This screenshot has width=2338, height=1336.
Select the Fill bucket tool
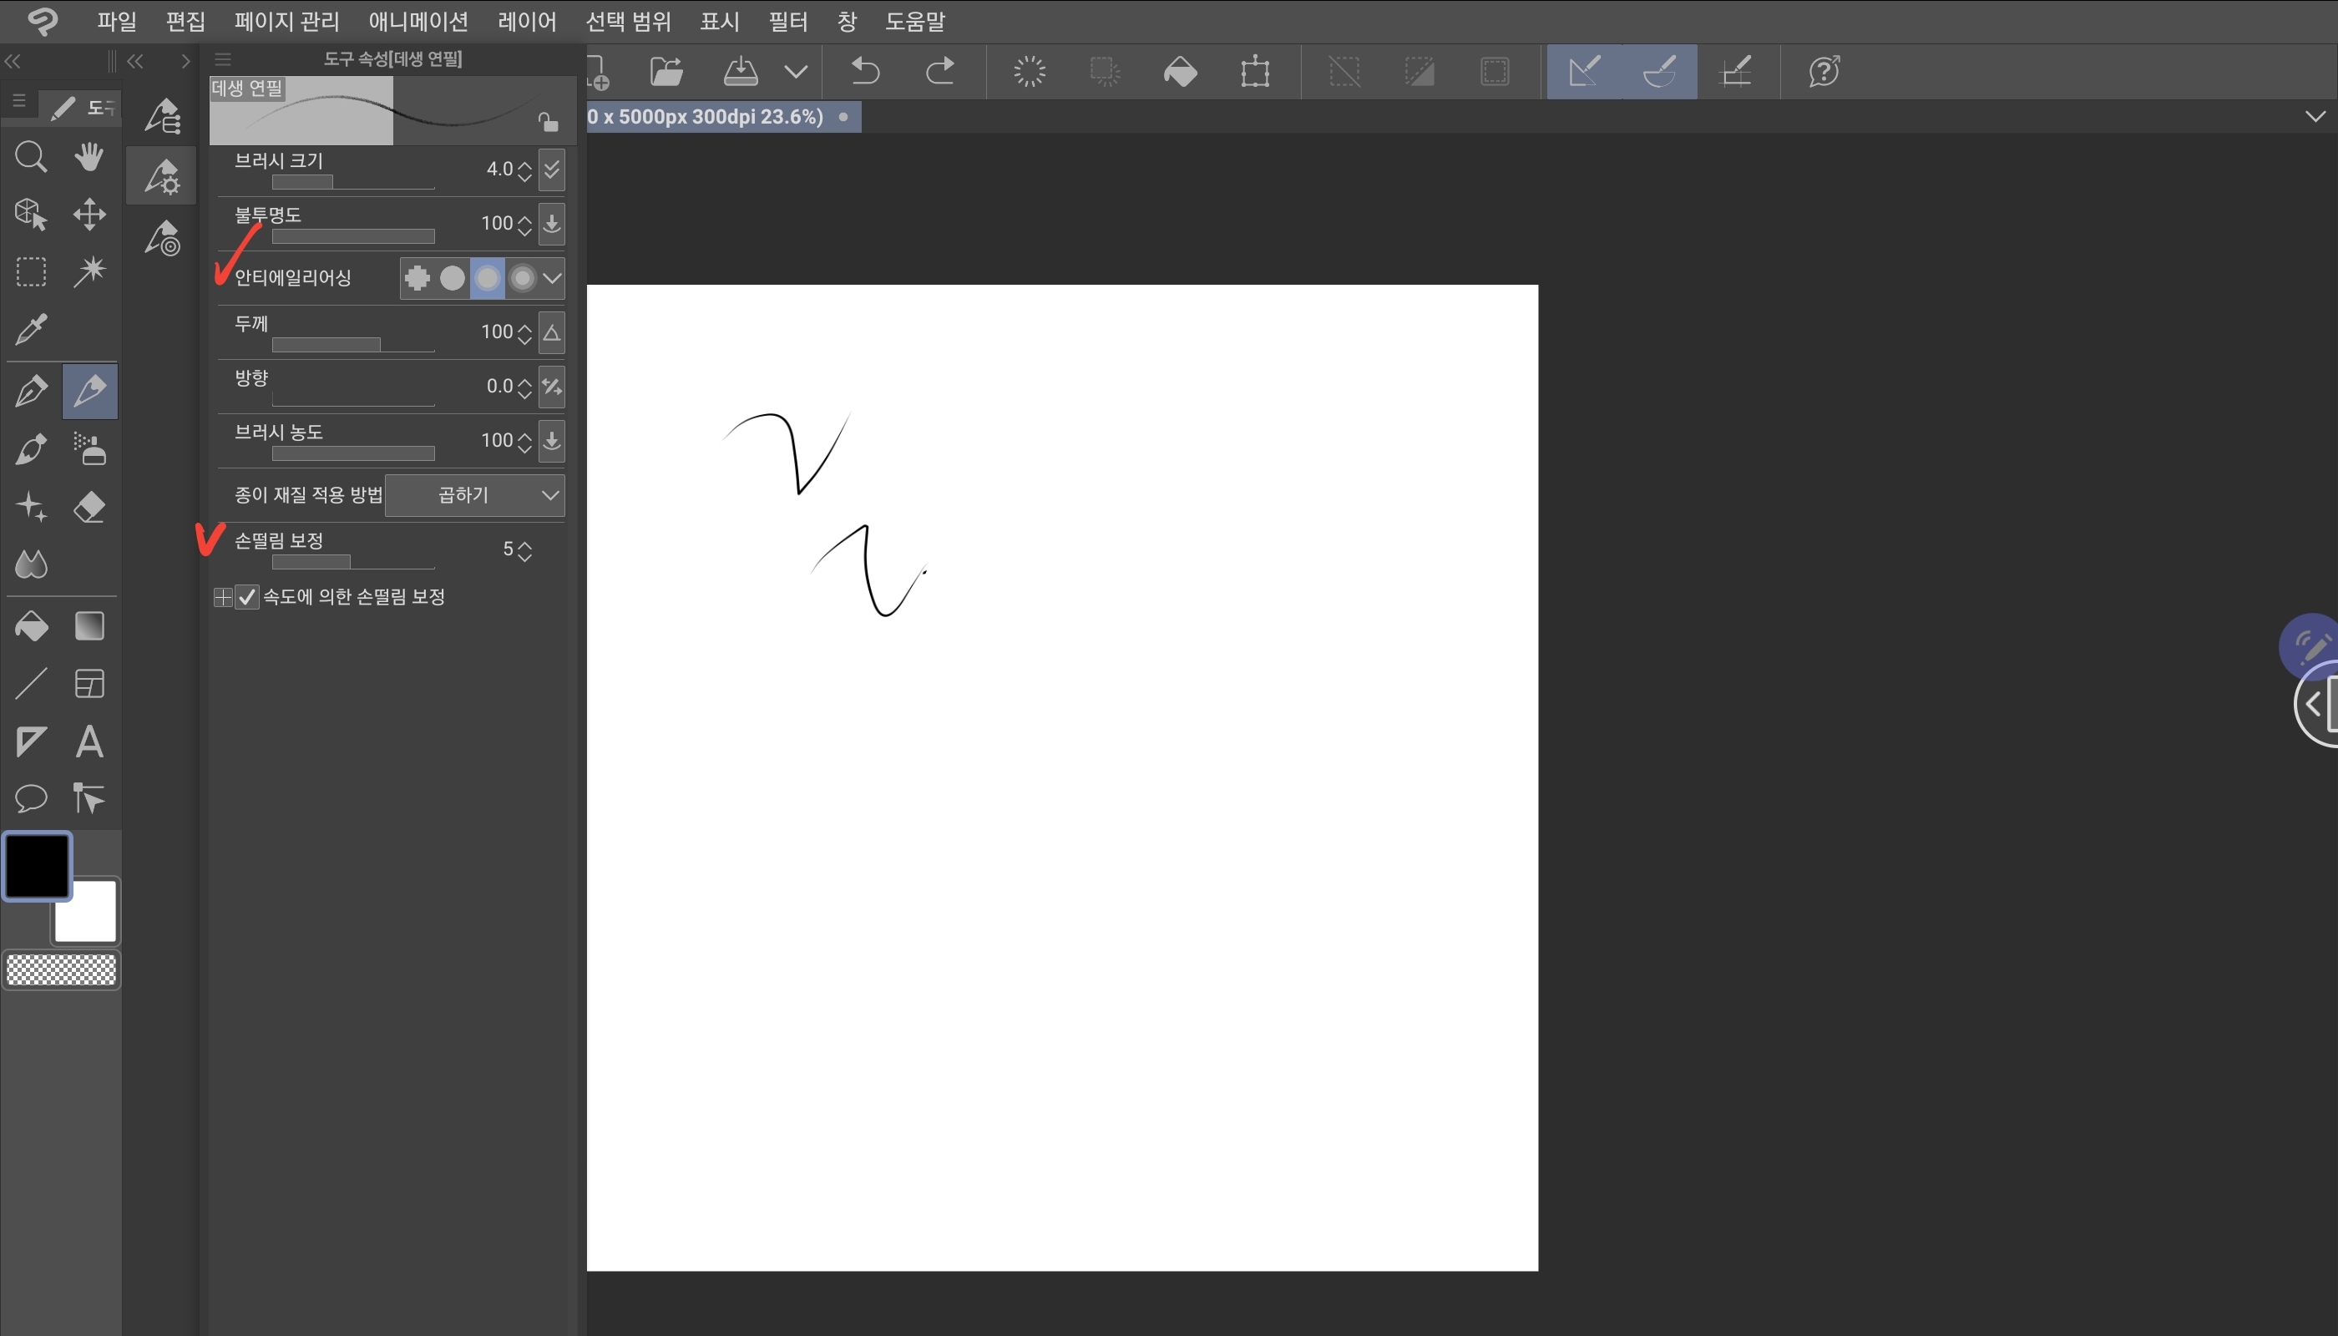coord(31,625)
